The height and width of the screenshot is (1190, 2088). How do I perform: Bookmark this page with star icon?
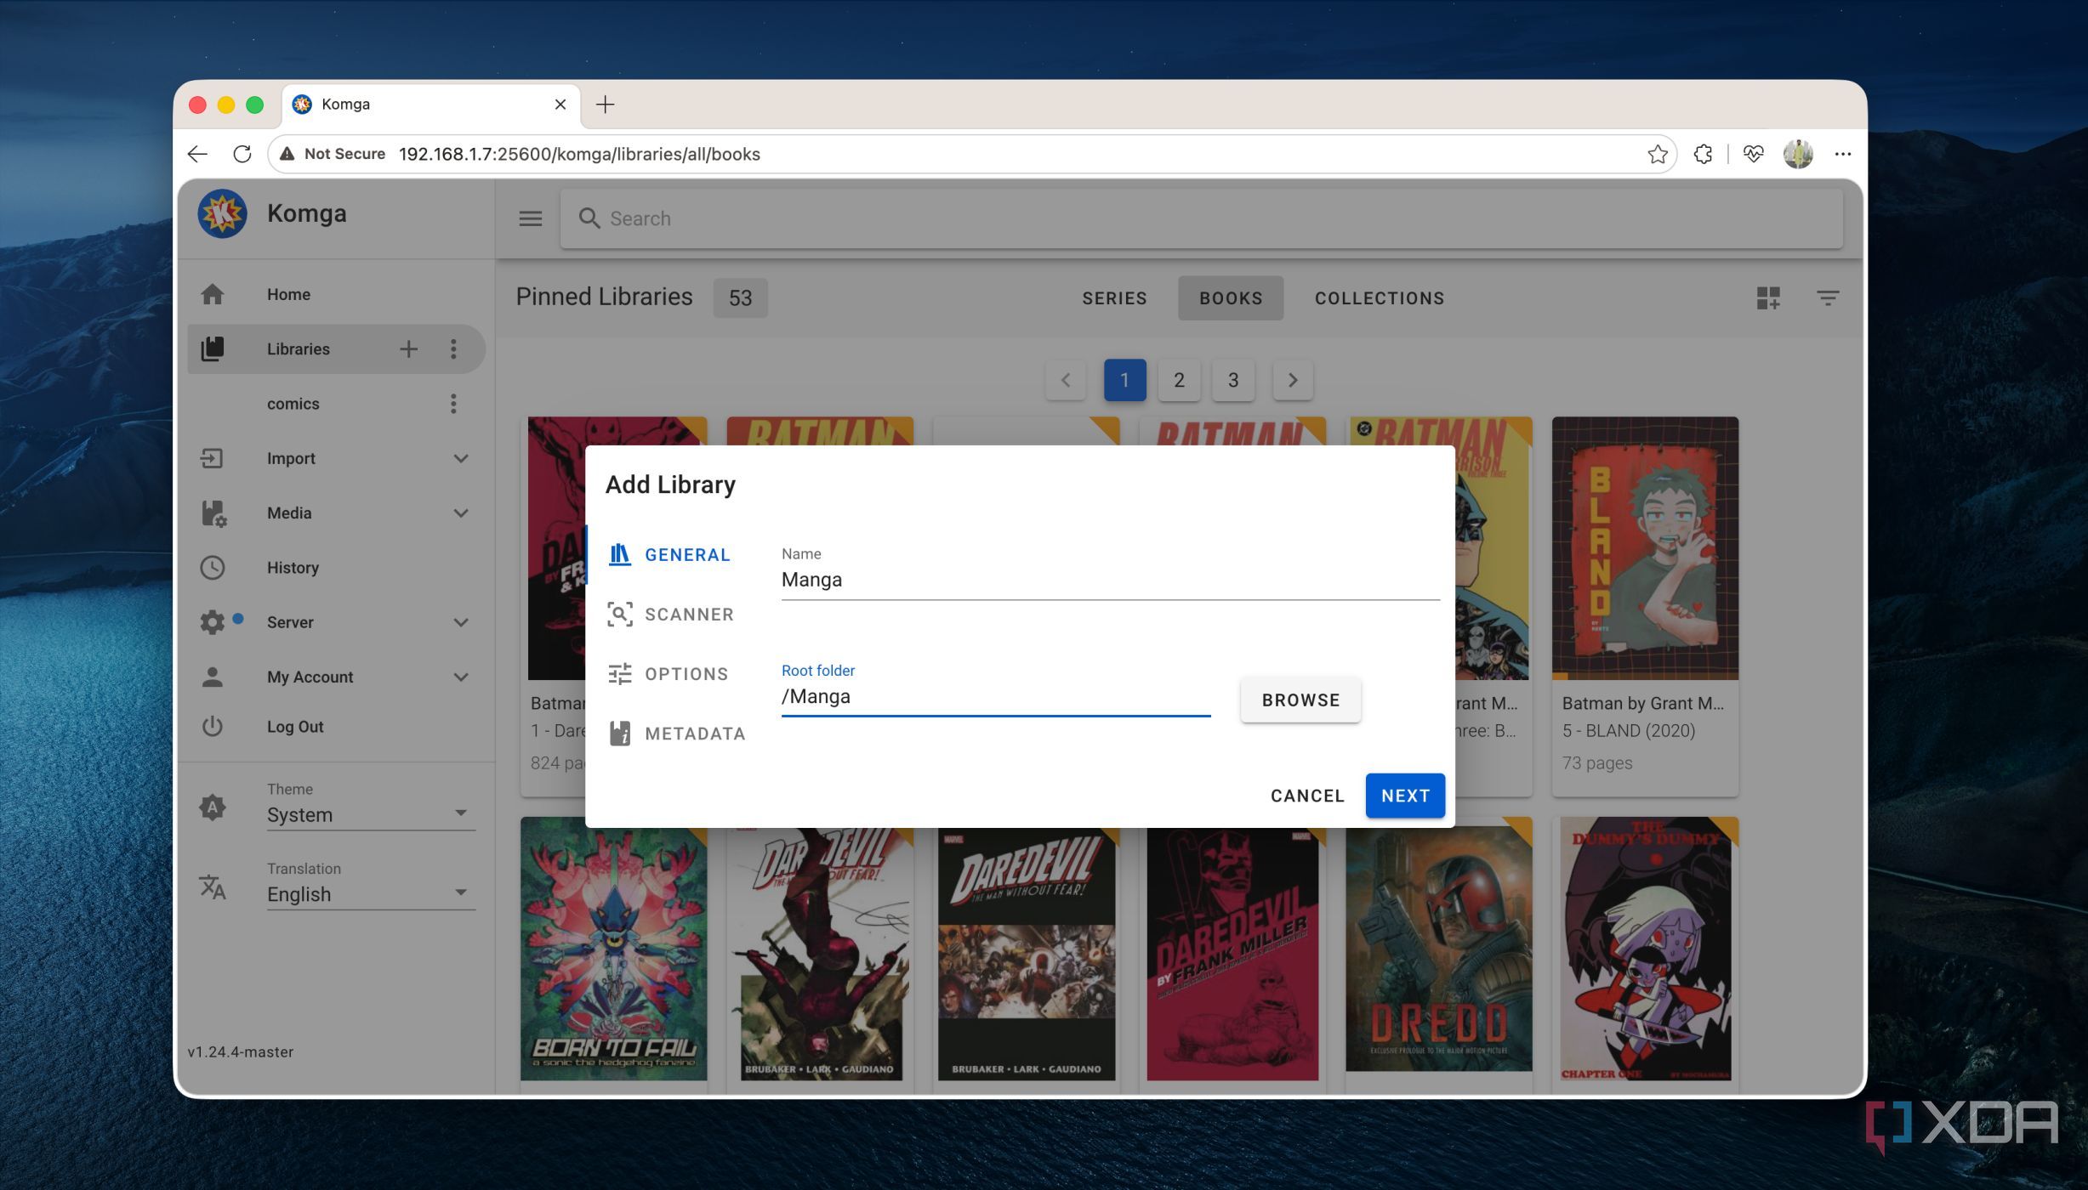tap(1657, 154)
